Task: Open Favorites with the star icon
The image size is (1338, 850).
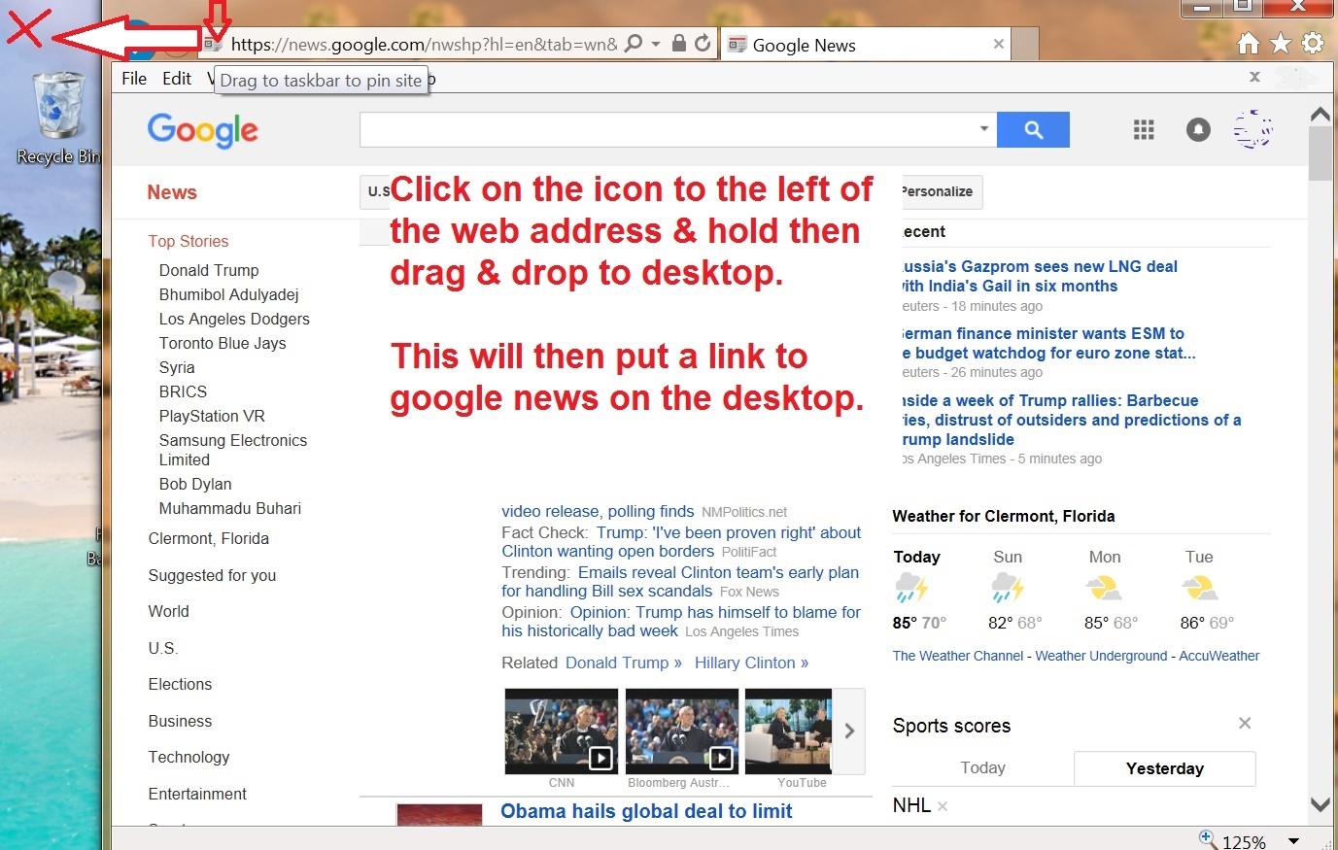Action: pos(1281,43)
